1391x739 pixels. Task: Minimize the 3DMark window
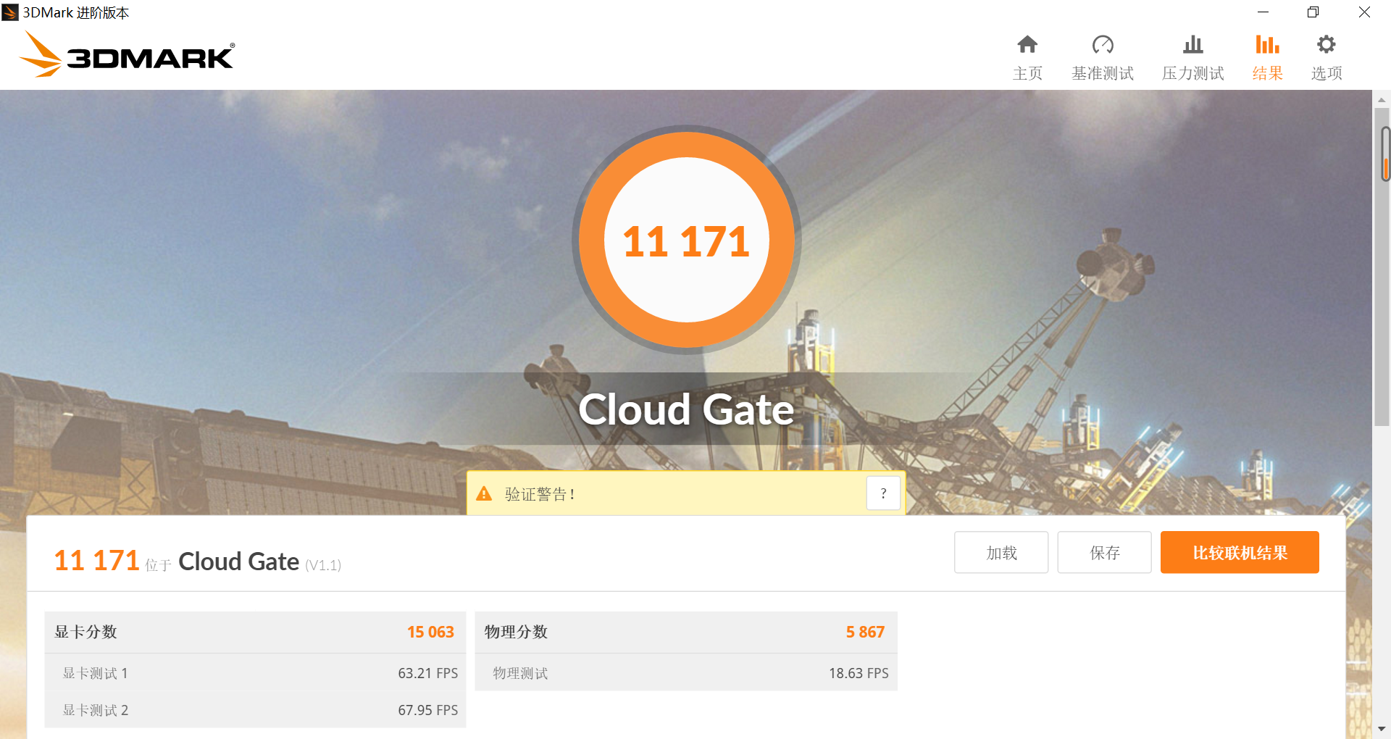(1263, 12)
